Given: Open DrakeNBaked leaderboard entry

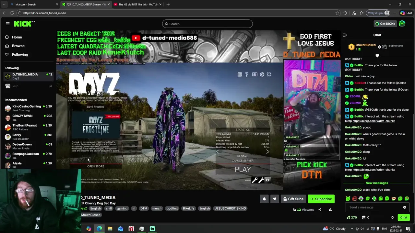Looking at the screenshot, I should coord(362,47).
